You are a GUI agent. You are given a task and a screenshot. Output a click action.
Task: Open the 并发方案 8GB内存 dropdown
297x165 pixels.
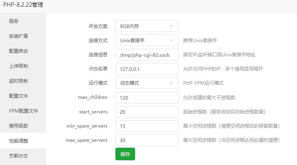[x=147, y=26]
